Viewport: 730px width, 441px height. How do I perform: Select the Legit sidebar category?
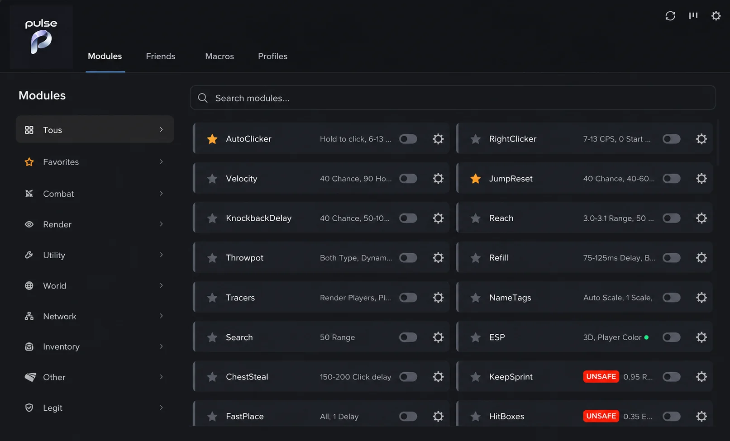95,408
